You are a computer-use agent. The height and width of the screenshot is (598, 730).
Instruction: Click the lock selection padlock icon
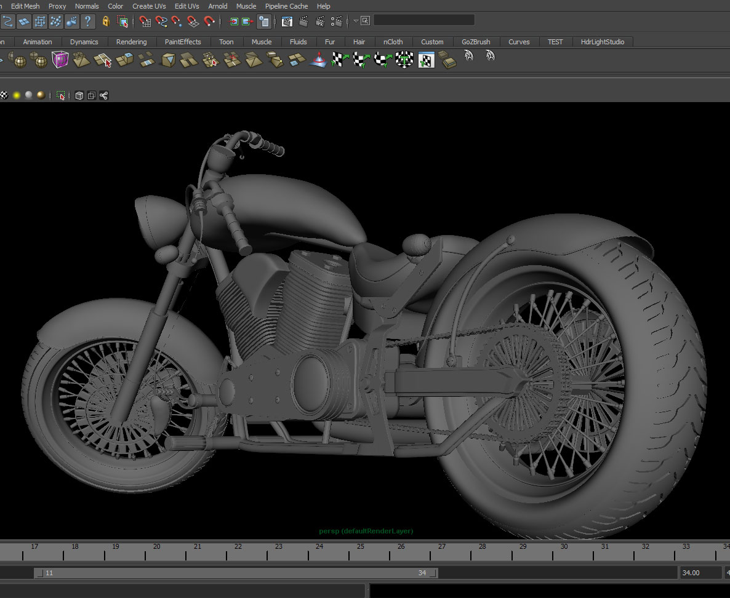coord(106,22)
